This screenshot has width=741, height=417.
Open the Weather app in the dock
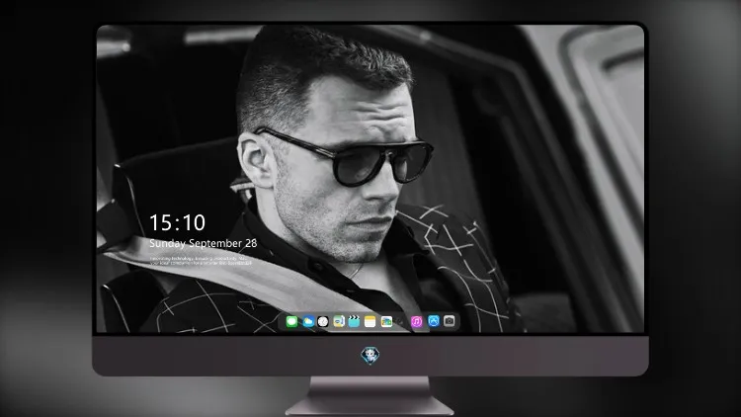(308, 321)
